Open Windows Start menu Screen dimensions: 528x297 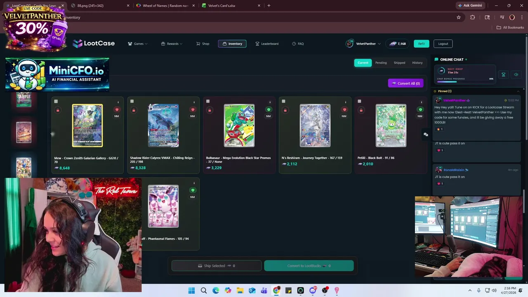click(x=191, y=290)
